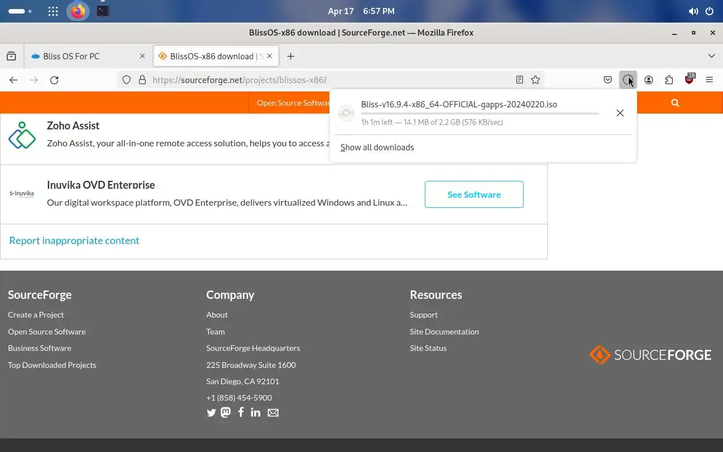
Task: Cancel the Bliss ISO download
Action: [x=620, y=113]
